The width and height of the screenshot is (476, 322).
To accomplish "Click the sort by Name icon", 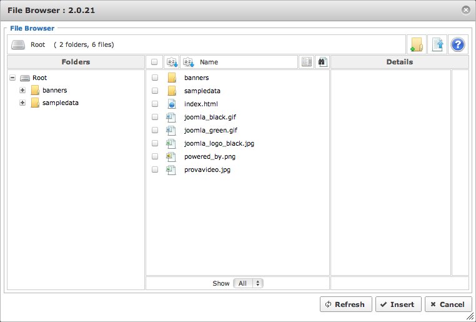I will [189, 62].
